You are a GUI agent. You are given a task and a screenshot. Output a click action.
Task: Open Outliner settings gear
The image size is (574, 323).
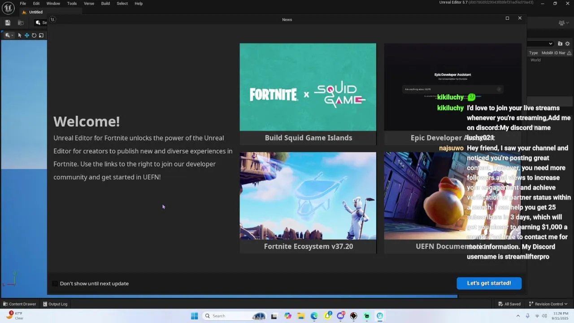(x=567, y=44)
